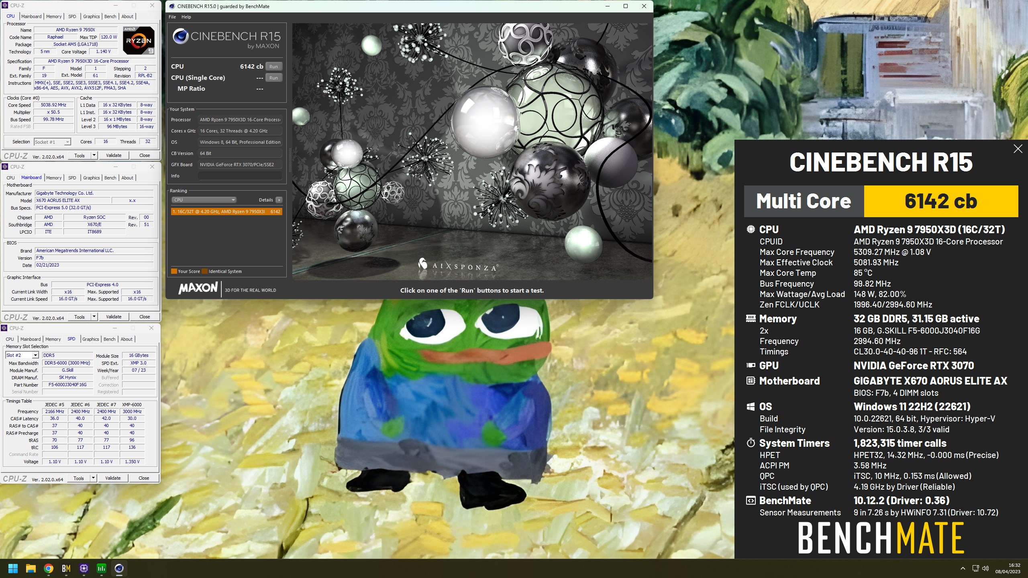The image size is (1028, 578).
Task: Click the Identical System legend swatch
Action: pos(204,271)
